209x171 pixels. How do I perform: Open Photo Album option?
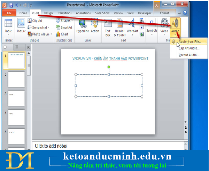40,34
